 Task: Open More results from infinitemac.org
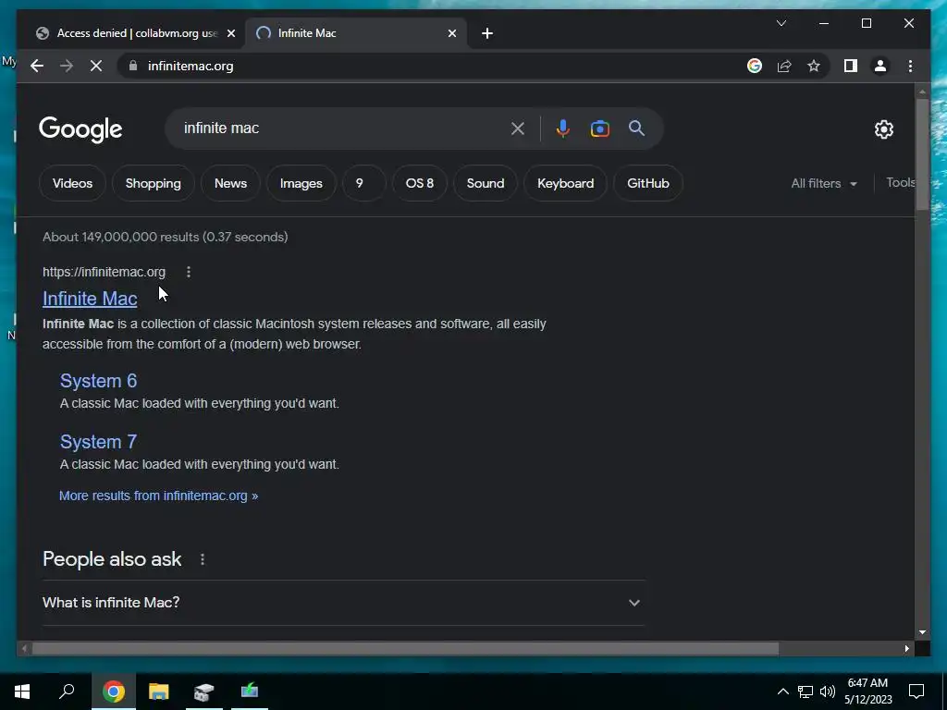coord(158,496)
